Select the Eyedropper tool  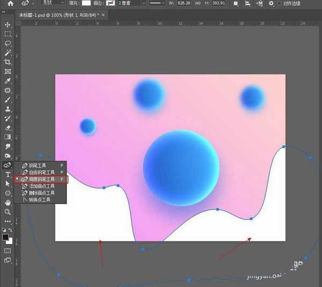[8, 81]
